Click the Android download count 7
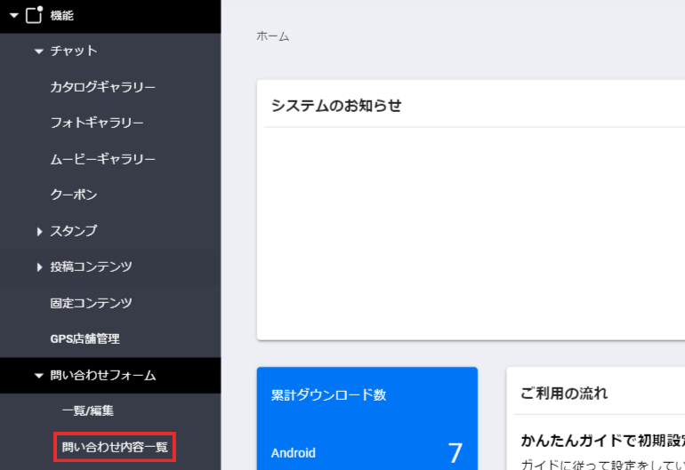 455,453
